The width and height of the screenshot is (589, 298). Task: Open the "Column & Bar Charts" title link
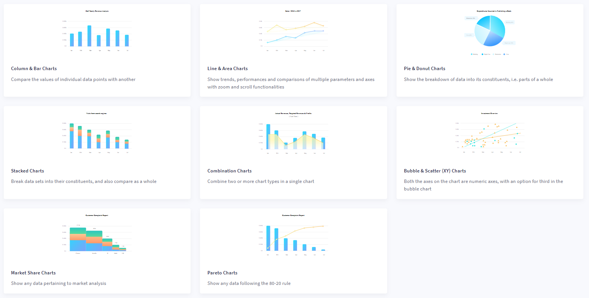click(x=34, y=69)
